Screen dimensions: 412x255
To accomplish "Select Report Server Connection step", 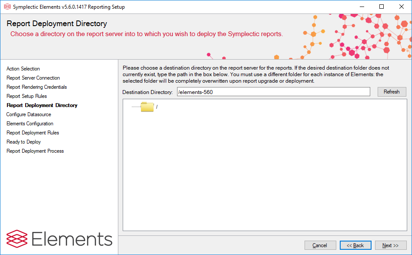I will click(33, 78).
